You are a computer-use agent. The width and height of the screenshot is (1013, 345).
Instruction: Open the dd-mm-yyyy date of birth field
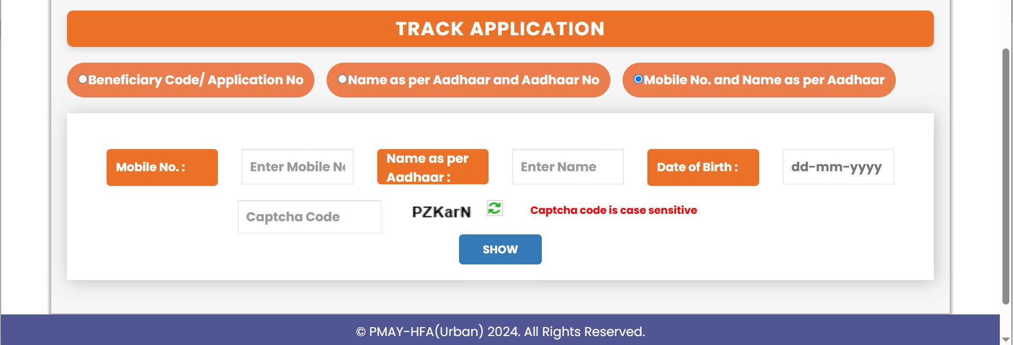click(838, 167)
